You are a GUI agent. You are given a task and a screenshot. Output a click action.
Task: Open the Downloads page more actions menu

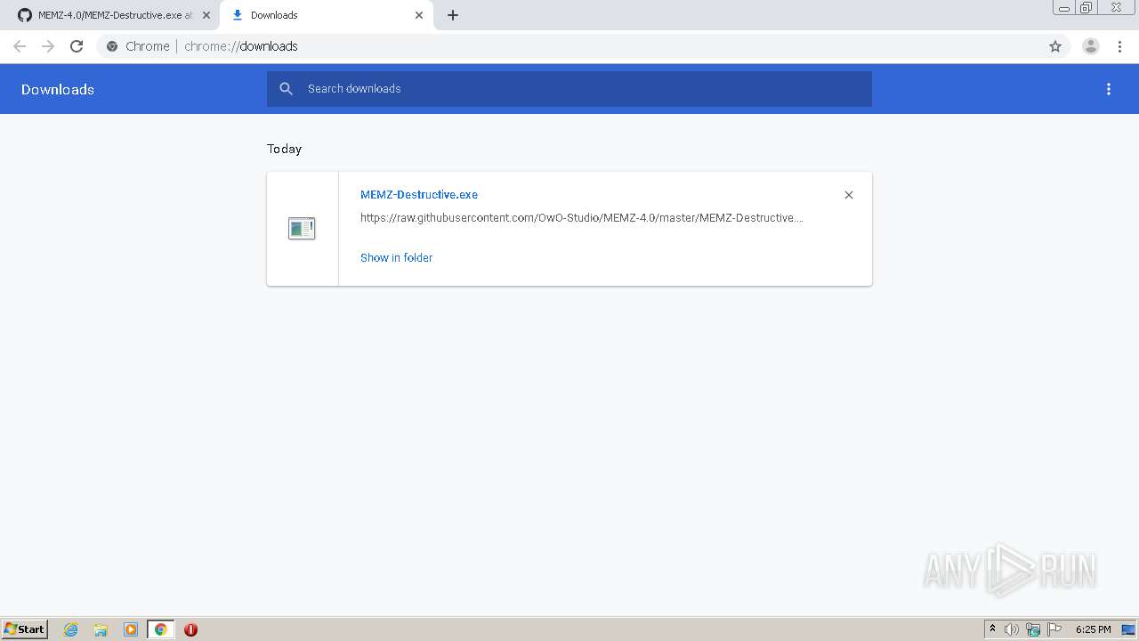pyautogui.click(x=1109, y=89)
